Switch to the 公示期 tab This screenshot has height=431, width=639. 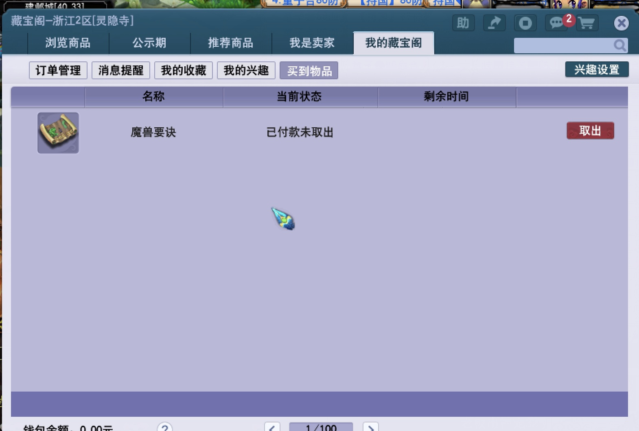149,43
